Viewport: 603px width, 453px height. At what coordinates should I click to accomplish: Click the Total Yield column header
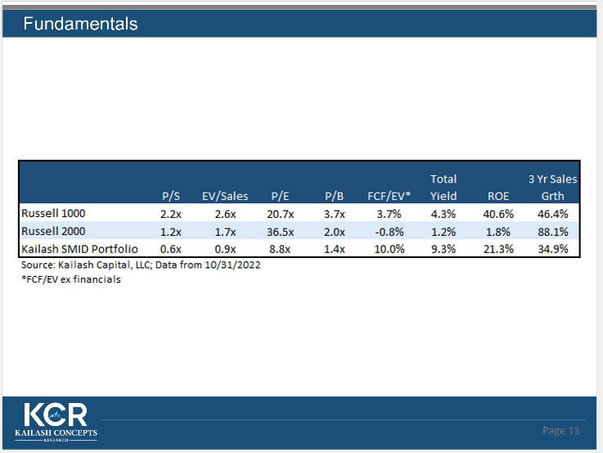tap(443, 188)
